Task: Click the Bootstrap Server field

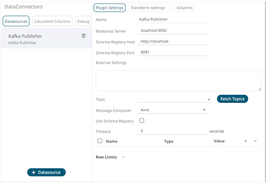Action: coord(172,31)
